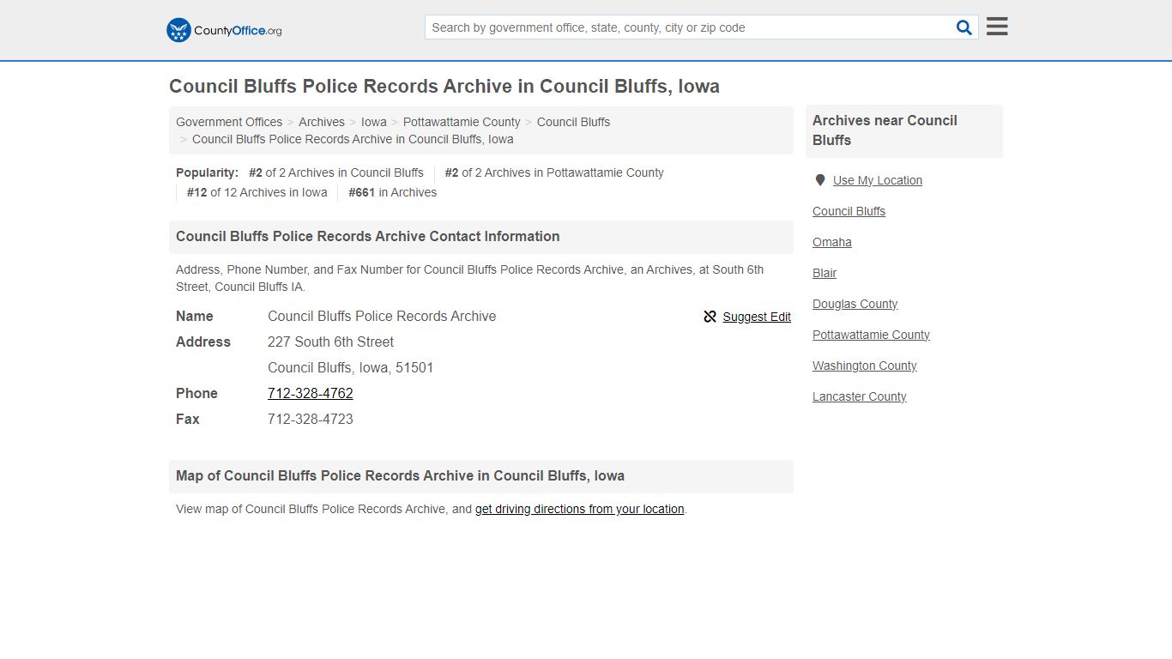Click the location pin icon
Viewport: 1172px width, 659px height.
pos(819,180)
